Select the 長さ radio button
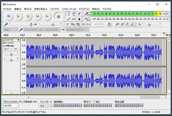Image resolution: width=172 pixels, height=116 pixels. 94,102
